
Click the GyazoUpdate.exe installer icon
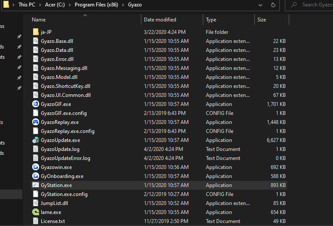36,140
